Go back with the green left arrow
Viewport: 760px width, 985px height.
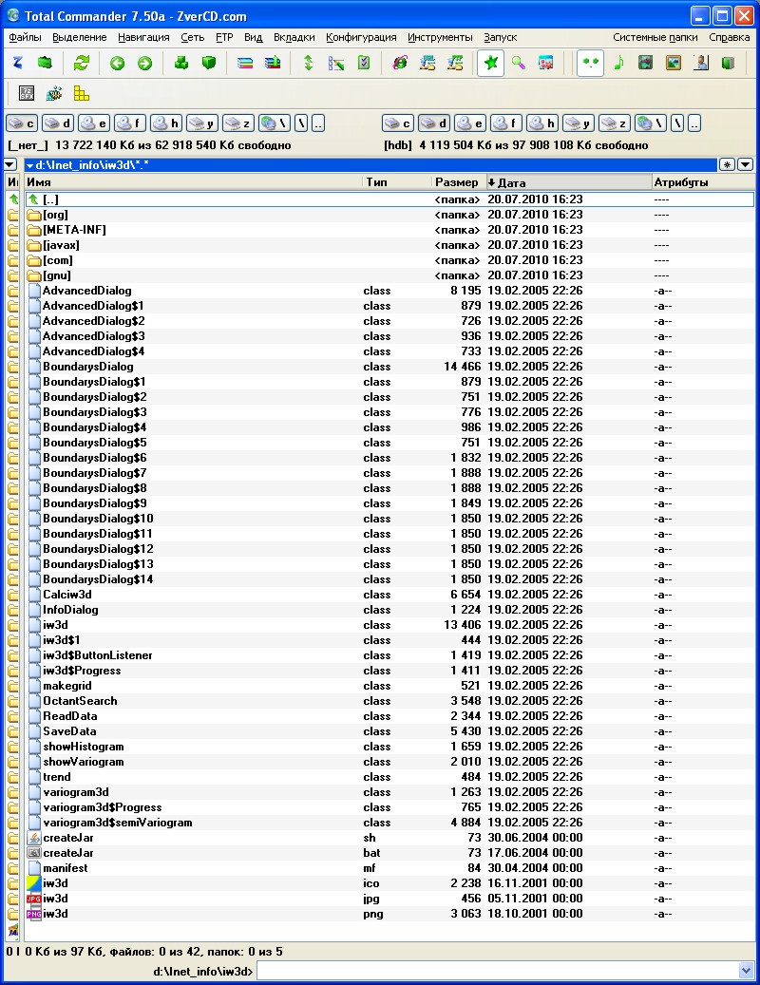coord(118,63)
